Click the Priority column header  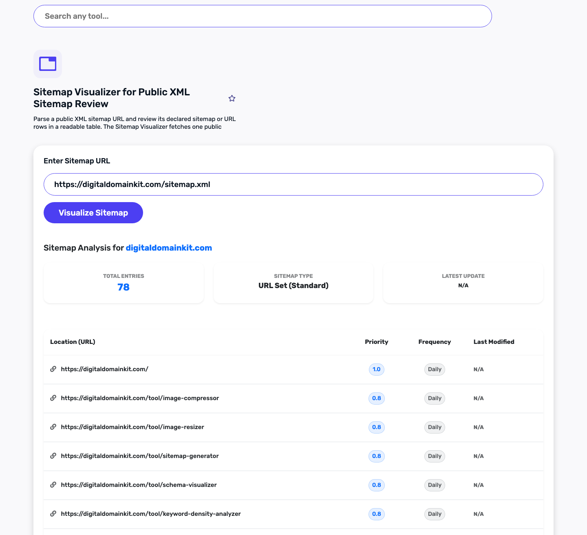(x=377, y=342)
